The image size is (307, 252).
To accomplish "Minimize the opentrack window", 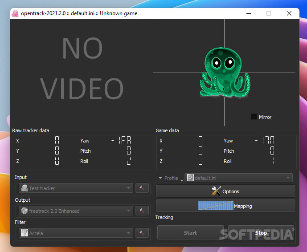I will click(249, 13).
